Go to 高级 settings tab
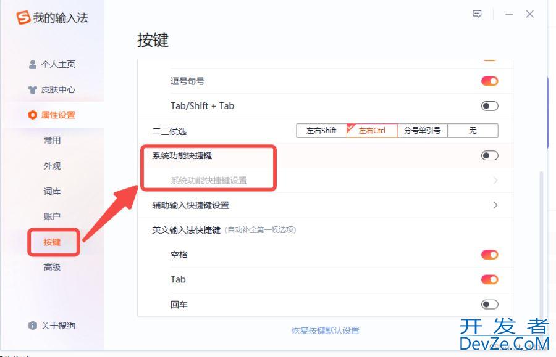The width and height of the screenshot is (556, 357). [52, 267]
